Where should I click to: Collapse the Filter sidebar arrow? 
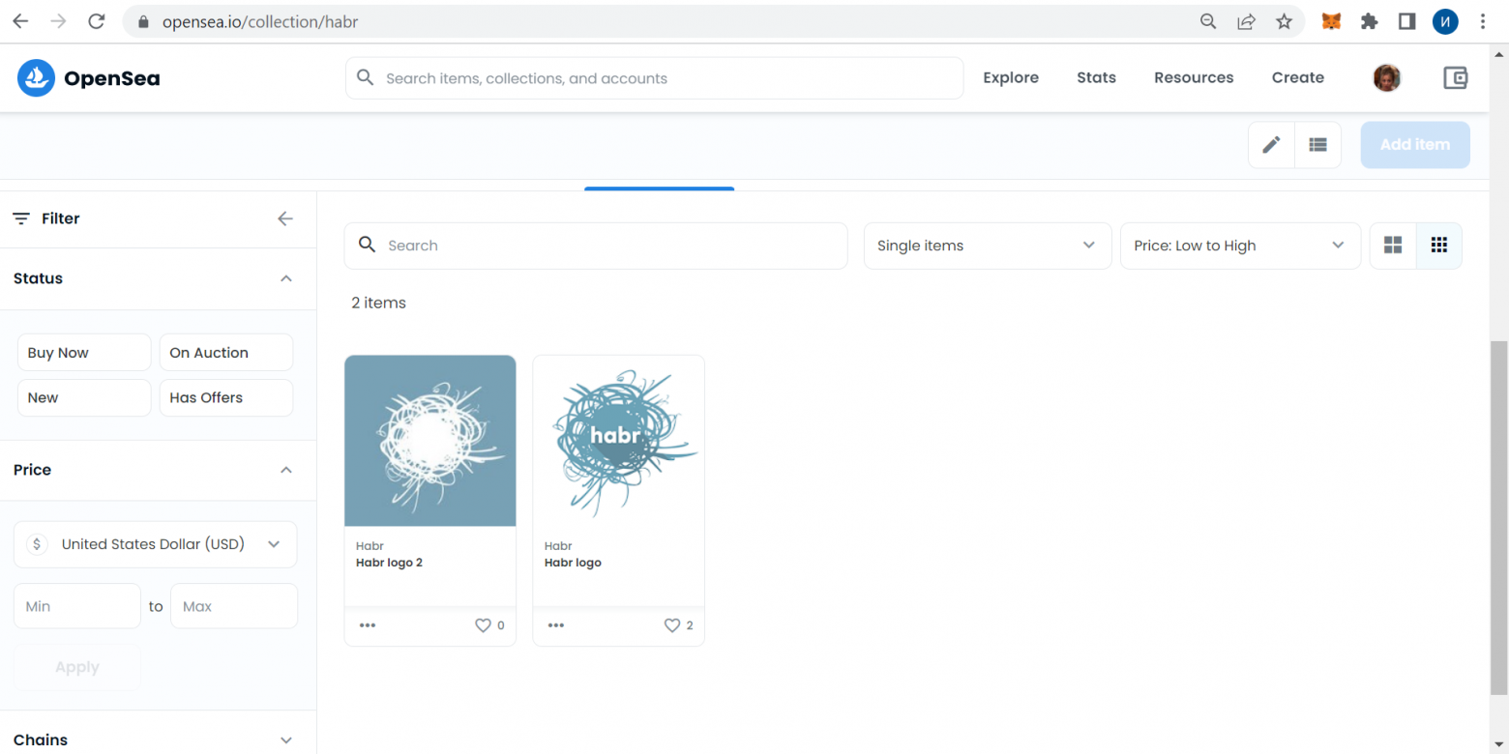[285, 218]
